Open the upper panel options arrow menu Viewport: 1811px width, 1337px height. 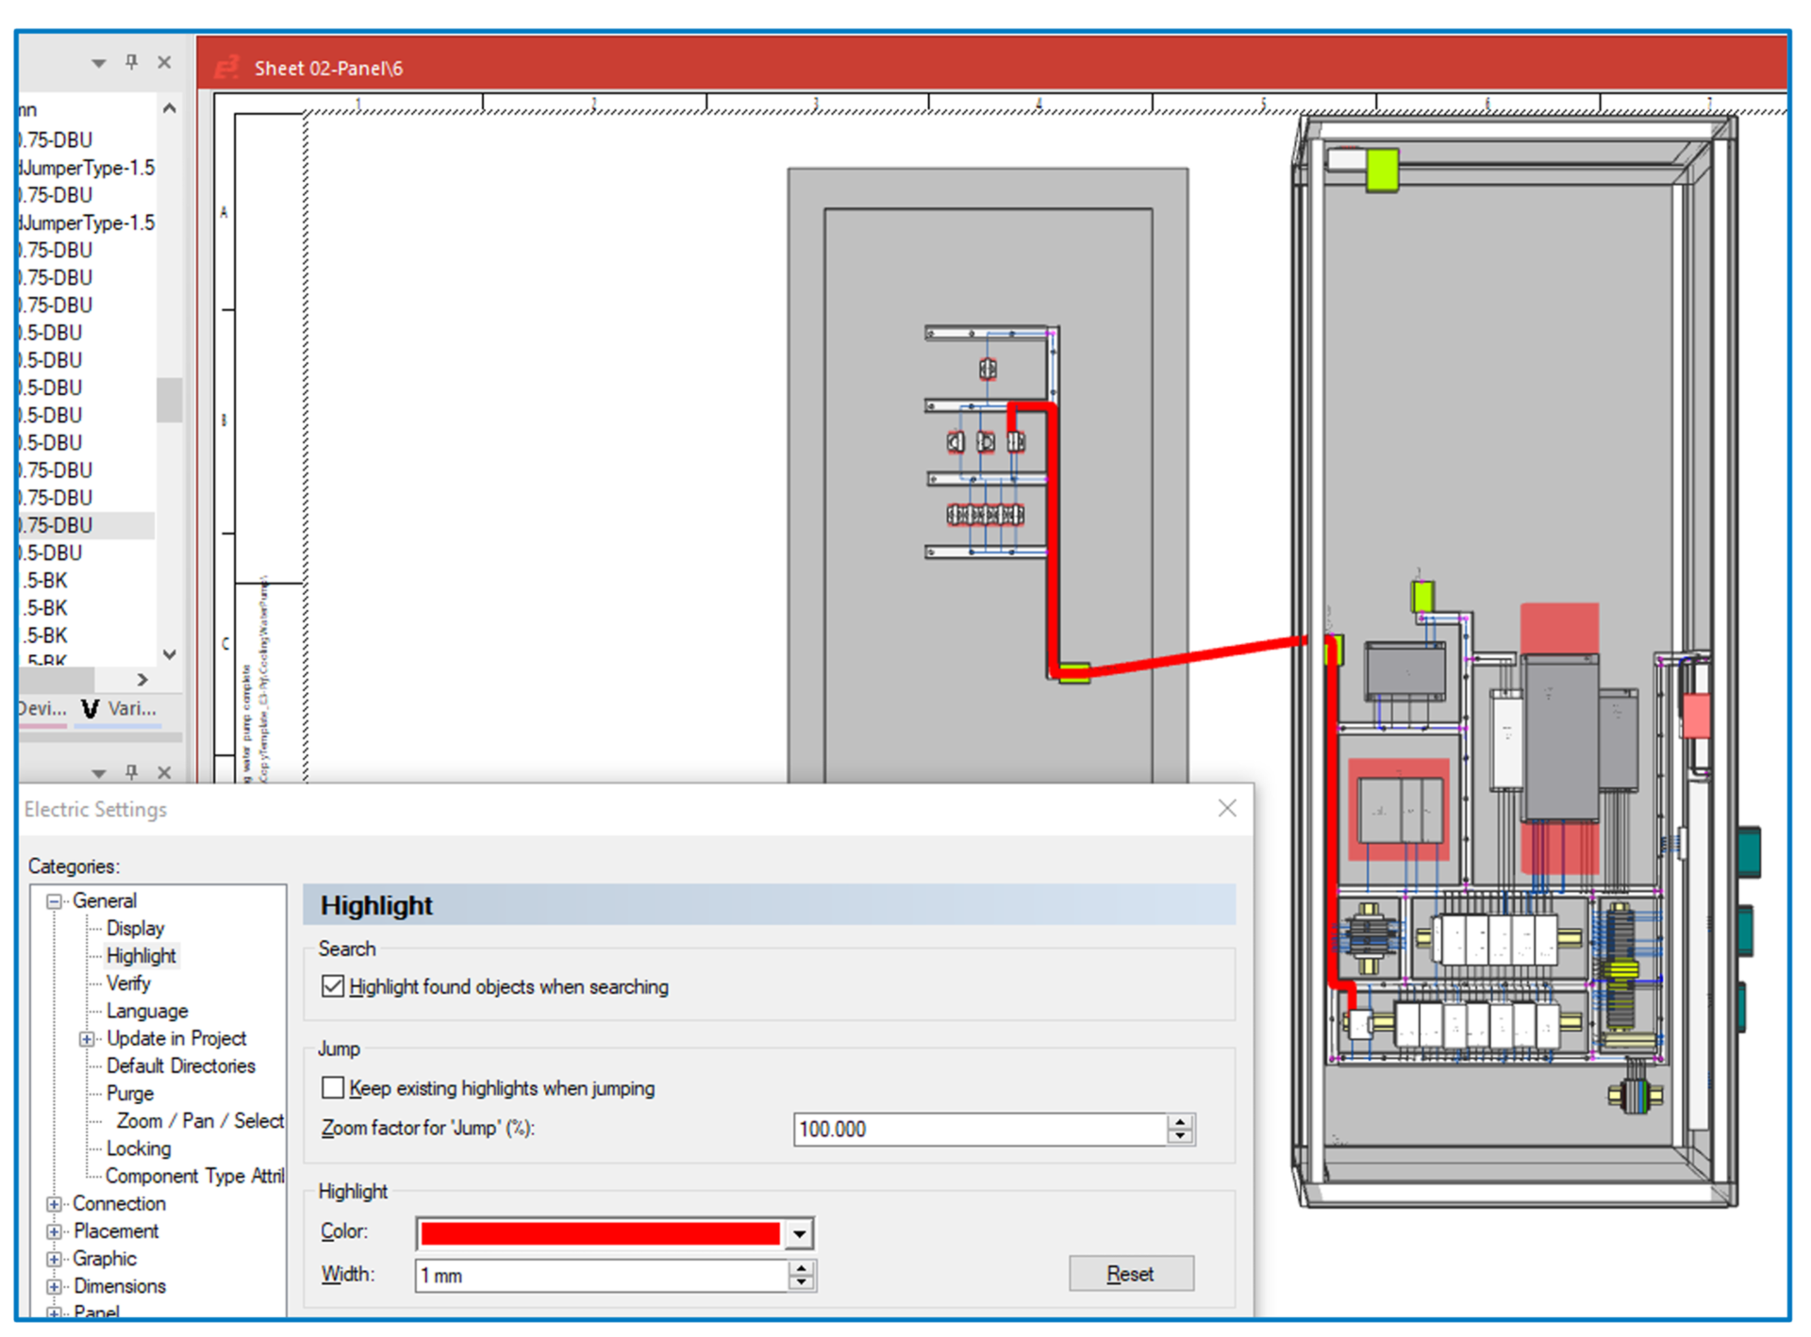(98, 63)
